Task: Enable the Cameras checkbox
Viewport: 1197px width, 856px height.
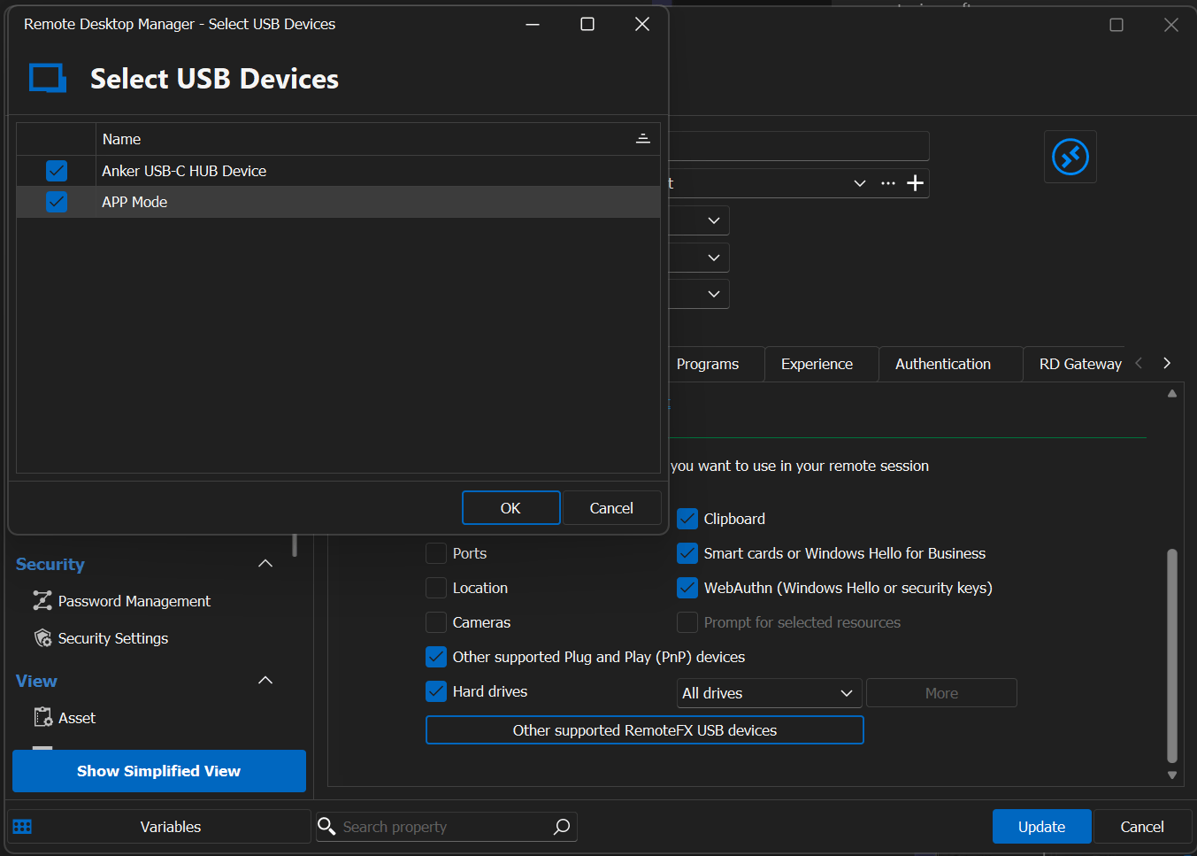Action: pos(435,621)
